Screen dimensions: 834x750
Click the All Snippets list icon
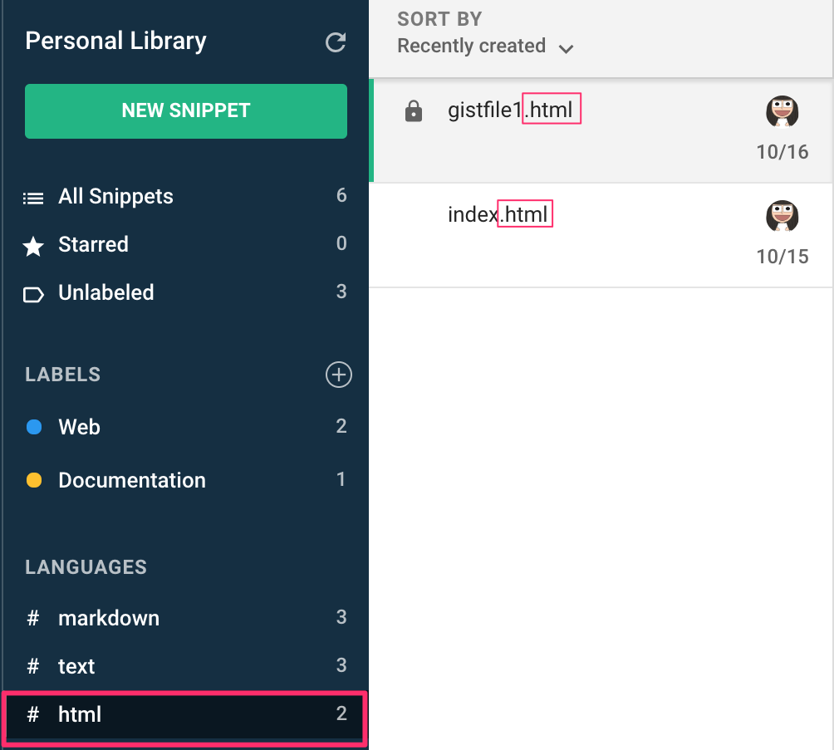[33, 198]
